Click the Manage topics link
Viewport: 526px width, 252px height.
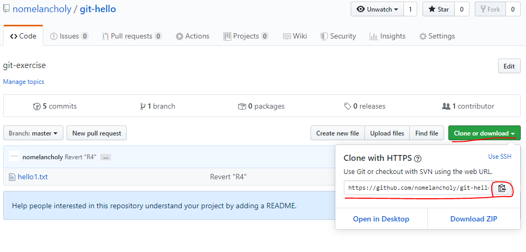click(x=23, y=82)
